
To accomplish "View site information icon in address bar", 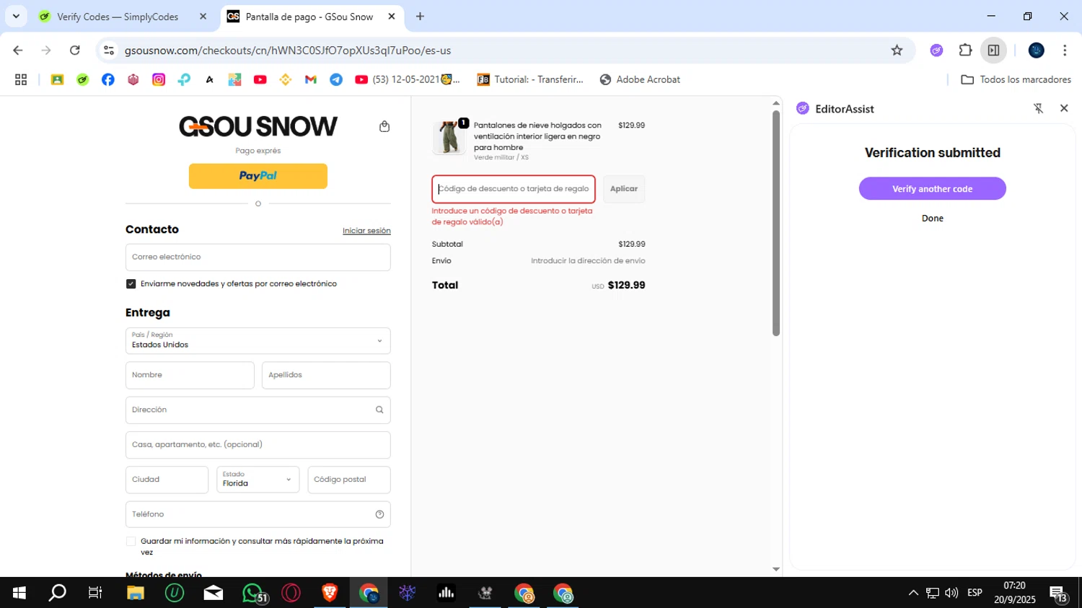I will (x=109, y=50).
